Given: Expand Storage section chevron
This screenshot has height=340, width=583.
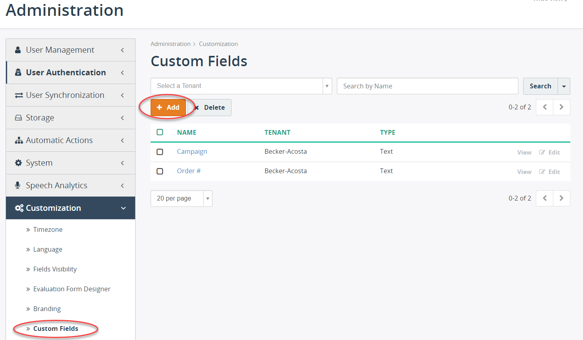Looking at the screenshot, I should 122,118.
